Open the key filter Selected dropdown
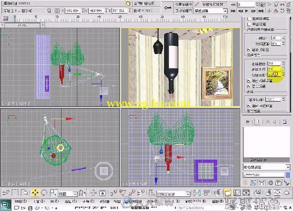The image size is (293, 211). click(211, 11)
